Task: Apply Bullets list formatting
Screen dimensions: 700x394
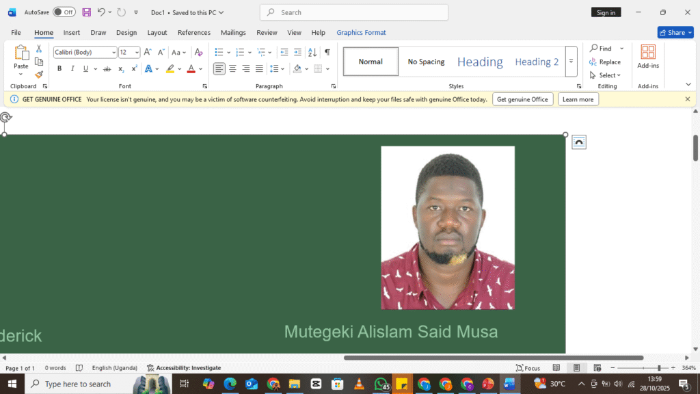Action: pos(219,52)
